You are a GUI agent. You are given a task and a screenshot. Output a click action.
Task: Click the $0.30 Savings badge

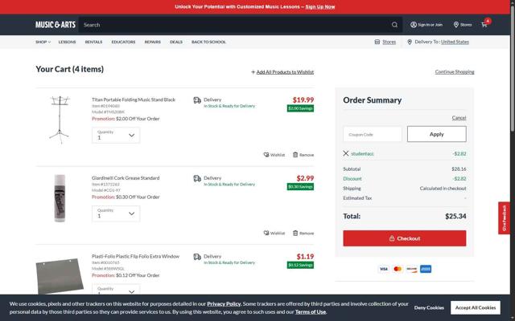pyautogui.click(x=300, y=187)
